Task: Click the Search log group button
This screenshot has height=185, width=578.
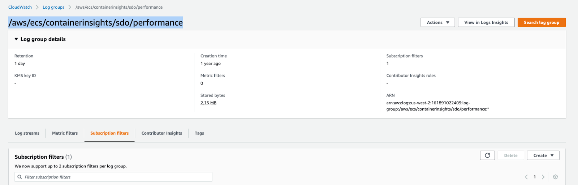Action: [x=541, y=22]
